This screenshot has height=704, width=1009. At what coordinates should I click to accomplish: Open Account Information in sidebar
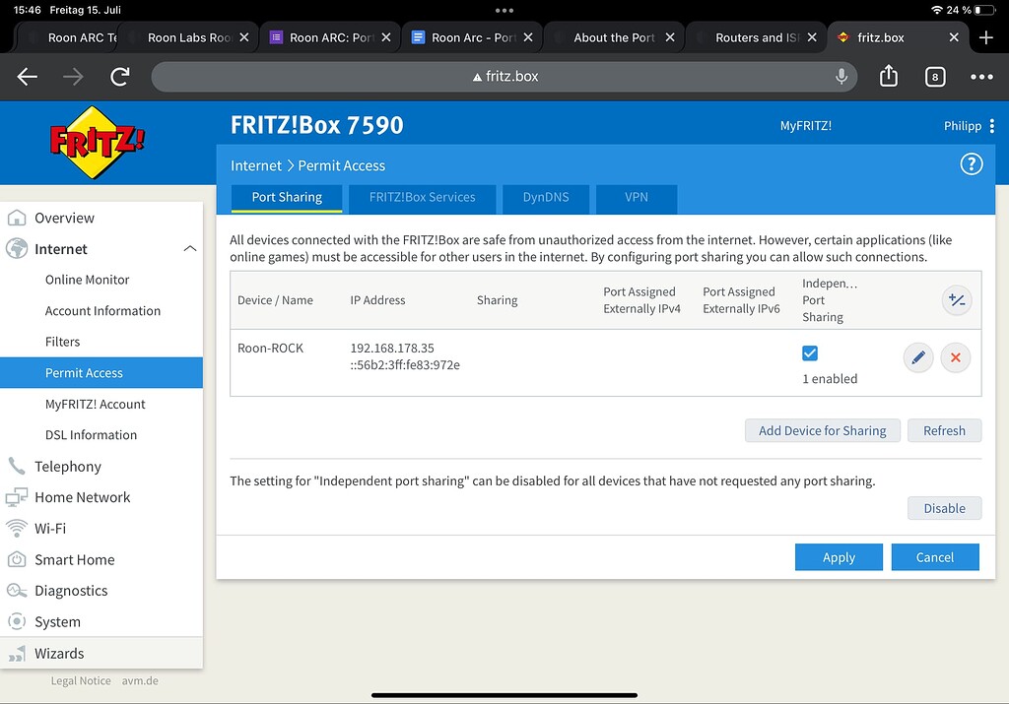pyautogui.click(x=102, y=310)
